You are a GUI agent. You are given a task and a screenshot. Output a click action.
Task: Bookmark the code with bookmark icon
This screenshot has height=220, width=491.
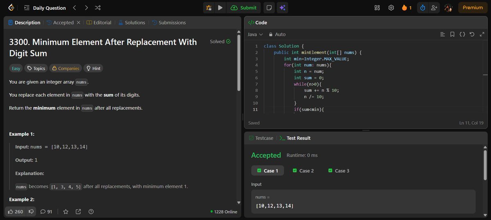452,34
